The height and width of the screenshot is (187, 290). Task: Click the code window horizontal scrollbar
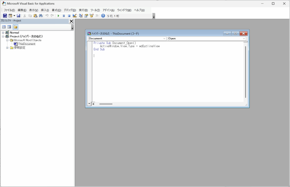[106, 104]
